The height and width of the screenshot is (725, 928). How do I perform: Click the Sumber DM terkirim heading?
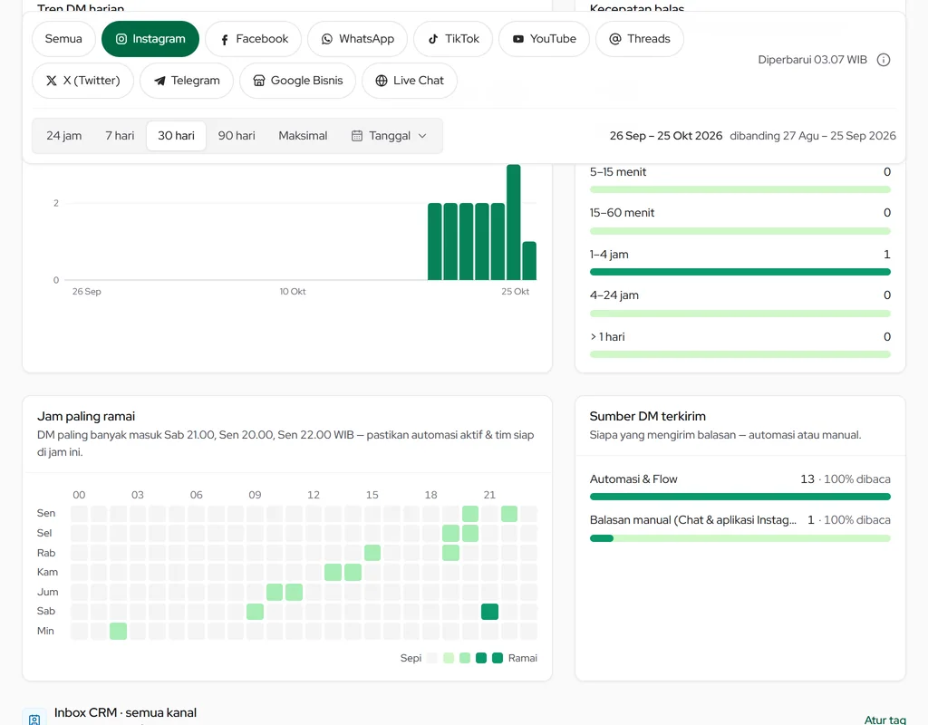(x=647, y=416)
